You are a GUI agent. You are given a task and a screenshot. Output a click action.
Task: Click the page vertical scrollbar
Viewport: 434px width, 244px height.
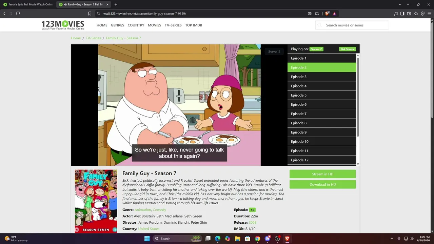click(x=432, y=69)
